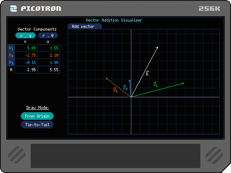Select the v3 row label

[11, 63]
